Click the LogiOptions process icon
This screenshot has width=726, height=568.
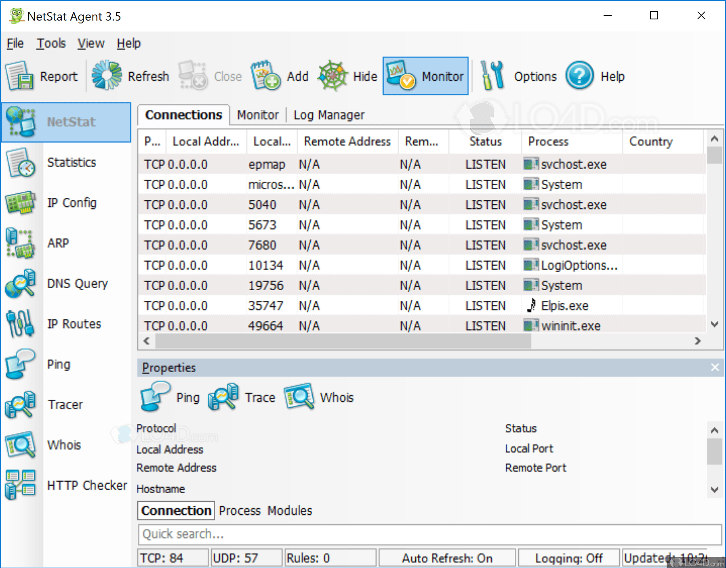[x=531, y=265]
